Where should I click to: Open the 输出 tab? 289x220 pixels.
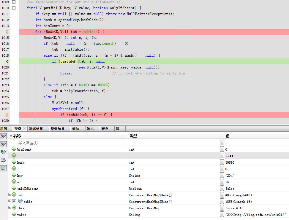coord(90,129)
